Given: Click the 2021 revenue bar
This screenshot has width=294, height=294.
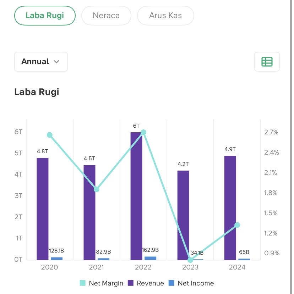Looking at the screenshot, I should (89, 212).
